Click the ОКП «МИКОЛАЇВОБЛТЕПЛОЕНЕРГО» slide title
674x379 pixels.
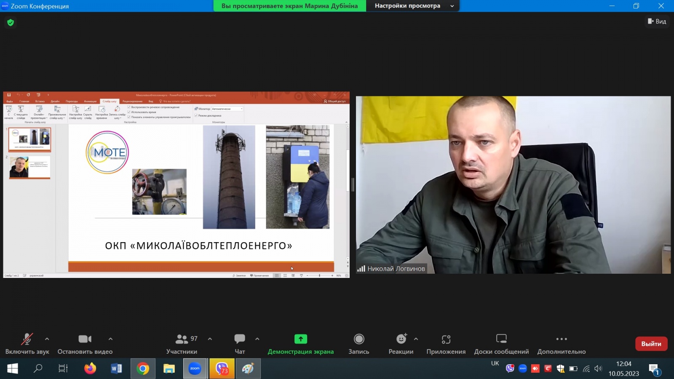pyautogui.click(x=198, y=246)
